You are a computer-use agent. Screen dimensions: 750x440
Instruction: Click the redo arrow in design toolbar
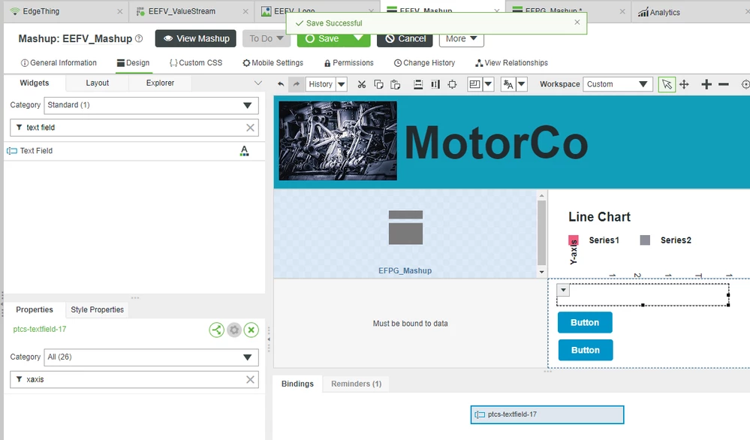297,84
